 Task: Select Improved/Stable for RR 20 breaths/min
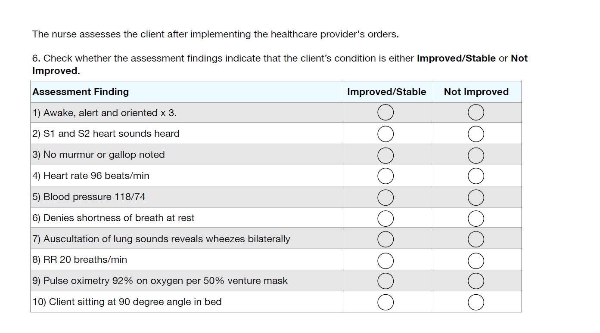385,260
